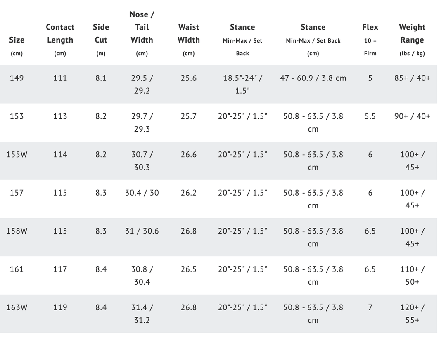Select the 47 - 60.9 stance cell
Image resolution: width=446 pixels, height=340 pixels.
point(313,78)
